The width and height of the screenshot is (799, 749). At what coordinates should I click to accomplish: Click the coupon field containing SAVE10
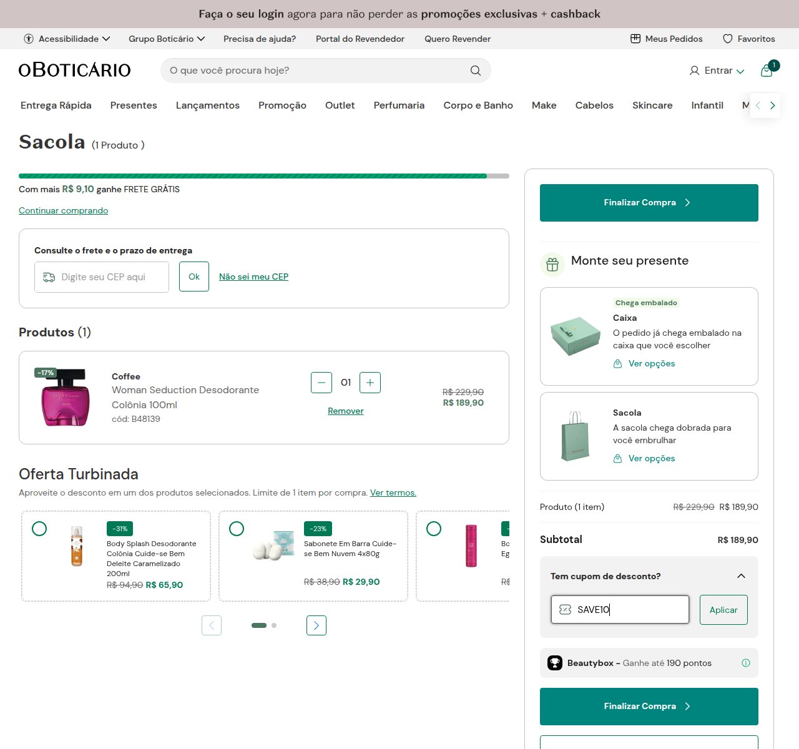pyautogui.click(x=620, y=610)
